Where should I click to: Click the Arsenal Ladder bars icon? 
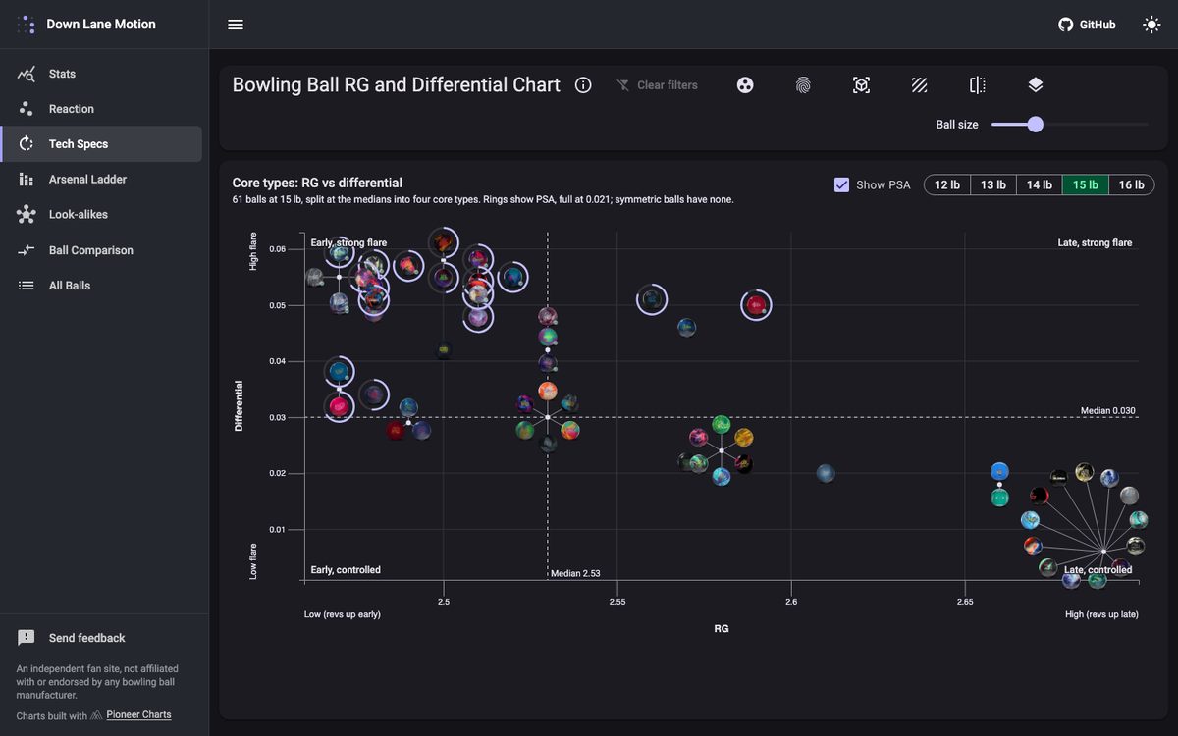tap(27, 180)
